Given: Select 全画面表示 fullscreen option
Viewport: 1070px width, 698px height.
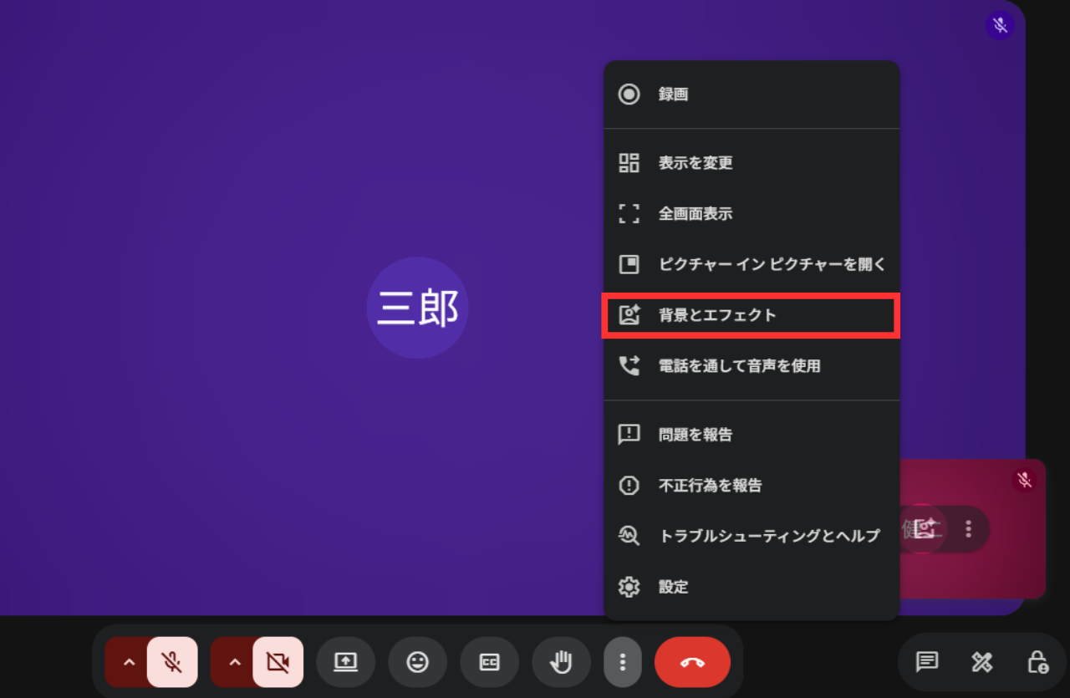Looking at the screenshot, I should coord(752,214).
